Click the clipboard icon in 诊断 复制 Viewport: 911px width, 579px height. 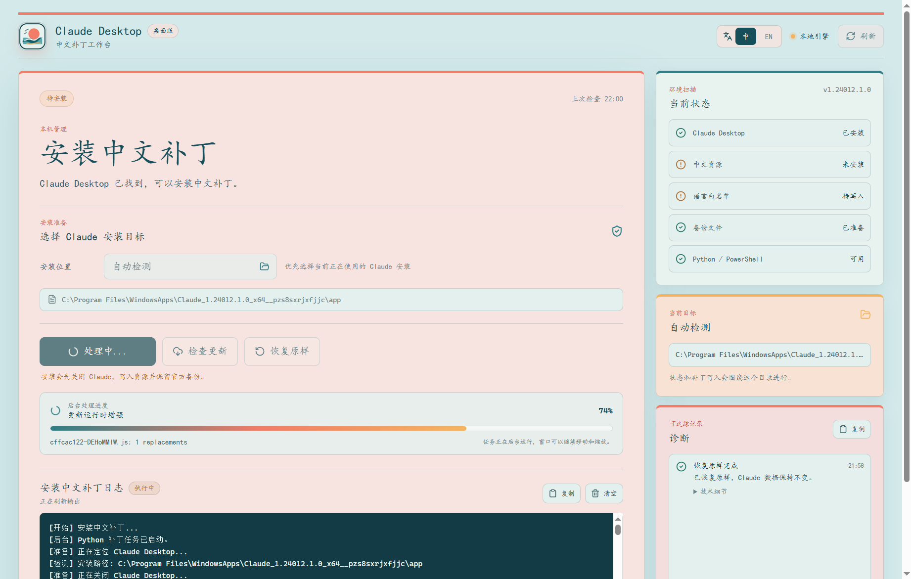pos(843,429)
